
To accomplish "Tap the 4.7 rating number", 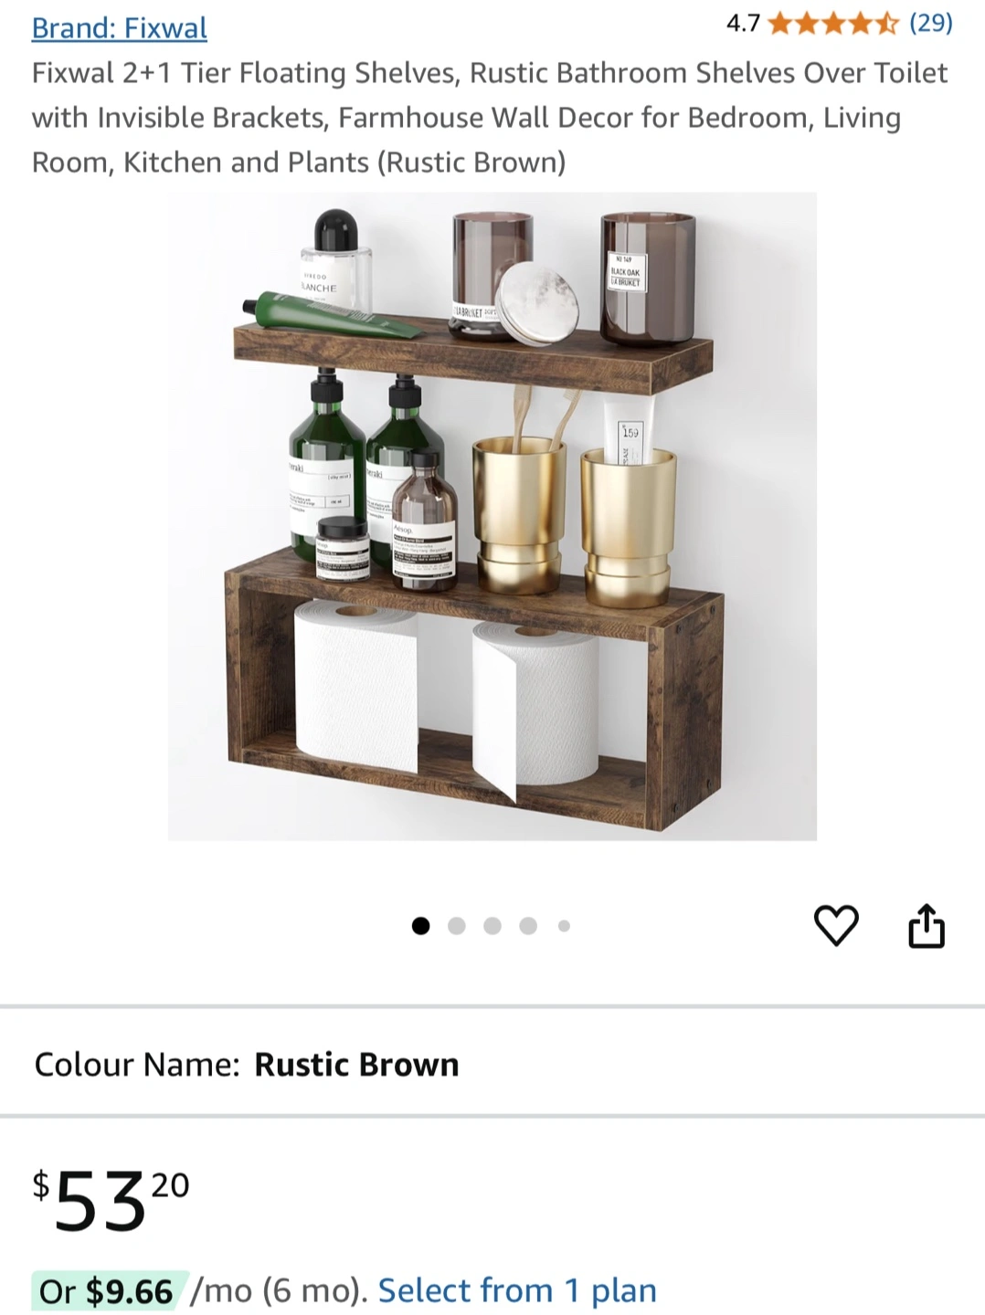I will point(743,24).
